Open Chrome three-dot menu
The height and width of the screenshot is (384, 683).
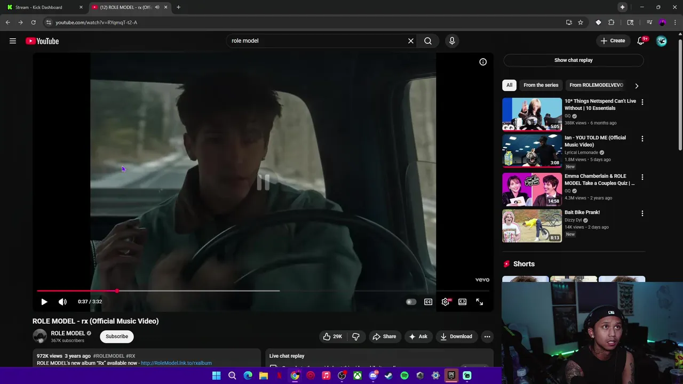tap(676, 22)
